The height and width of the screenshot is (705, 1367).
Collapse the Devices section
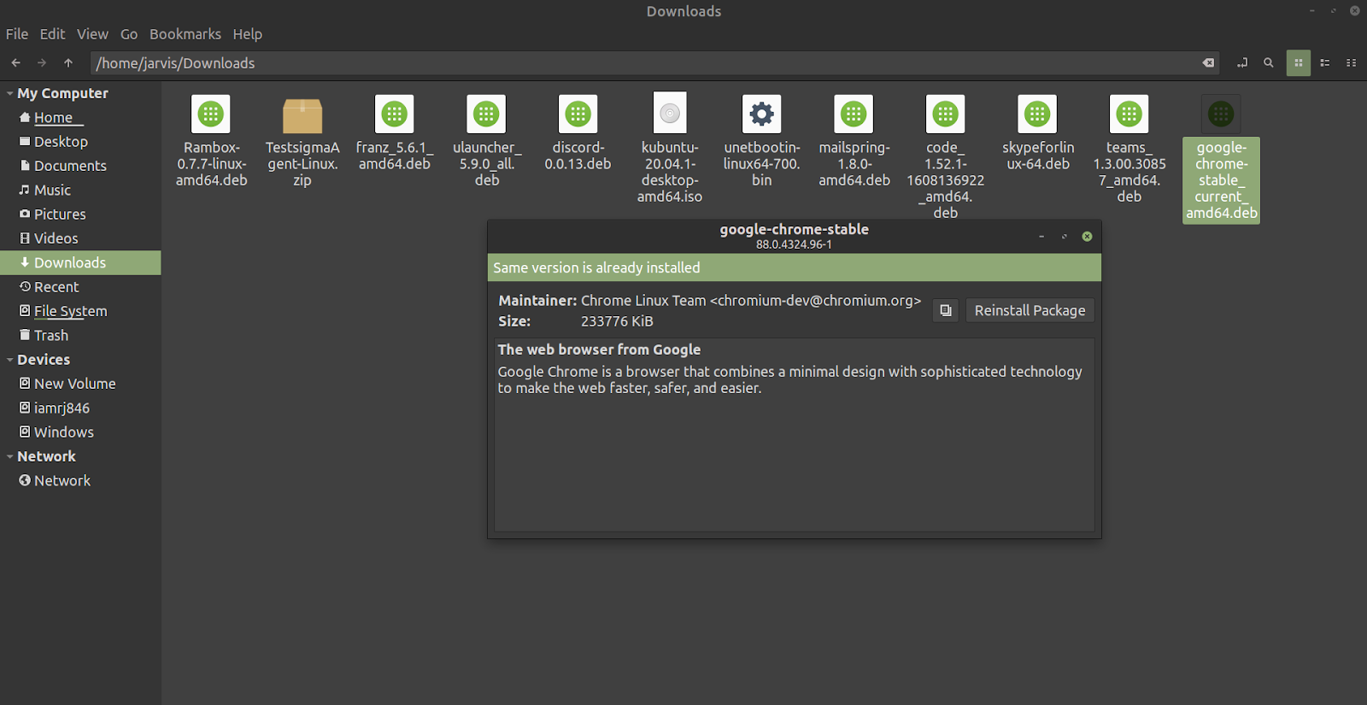(x=10, y=360)
